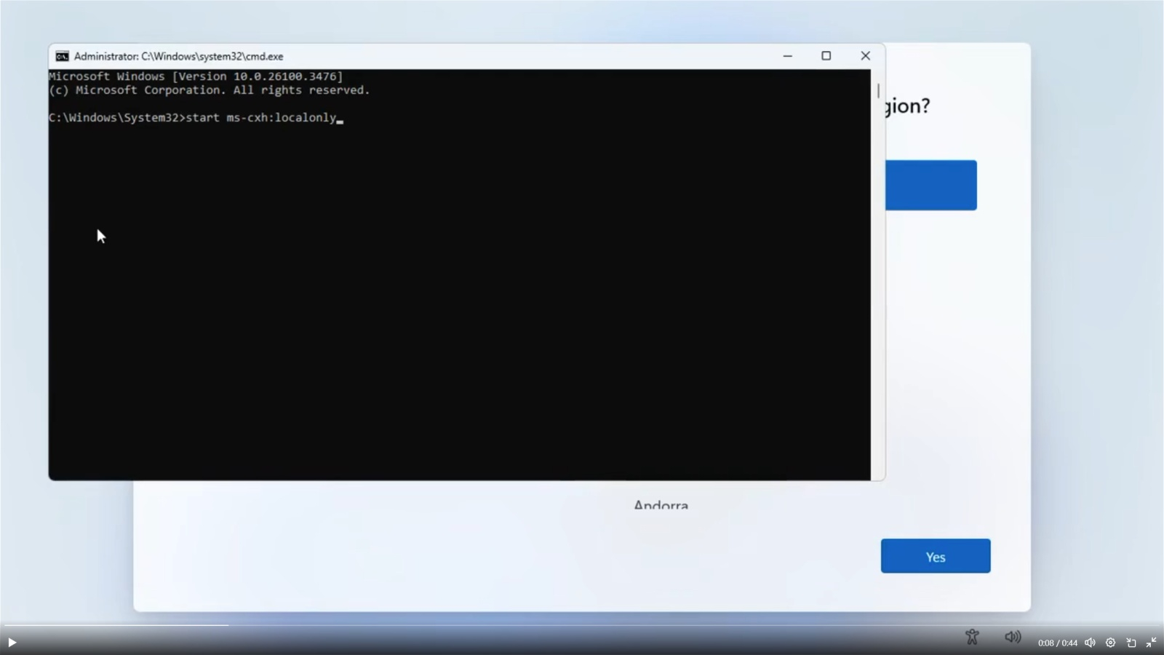Open video player settings gear

(x=1110, y=643)
